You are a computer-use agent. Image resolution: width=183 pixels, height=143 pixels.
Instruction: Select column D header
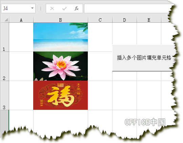click(x=124, y=20)
